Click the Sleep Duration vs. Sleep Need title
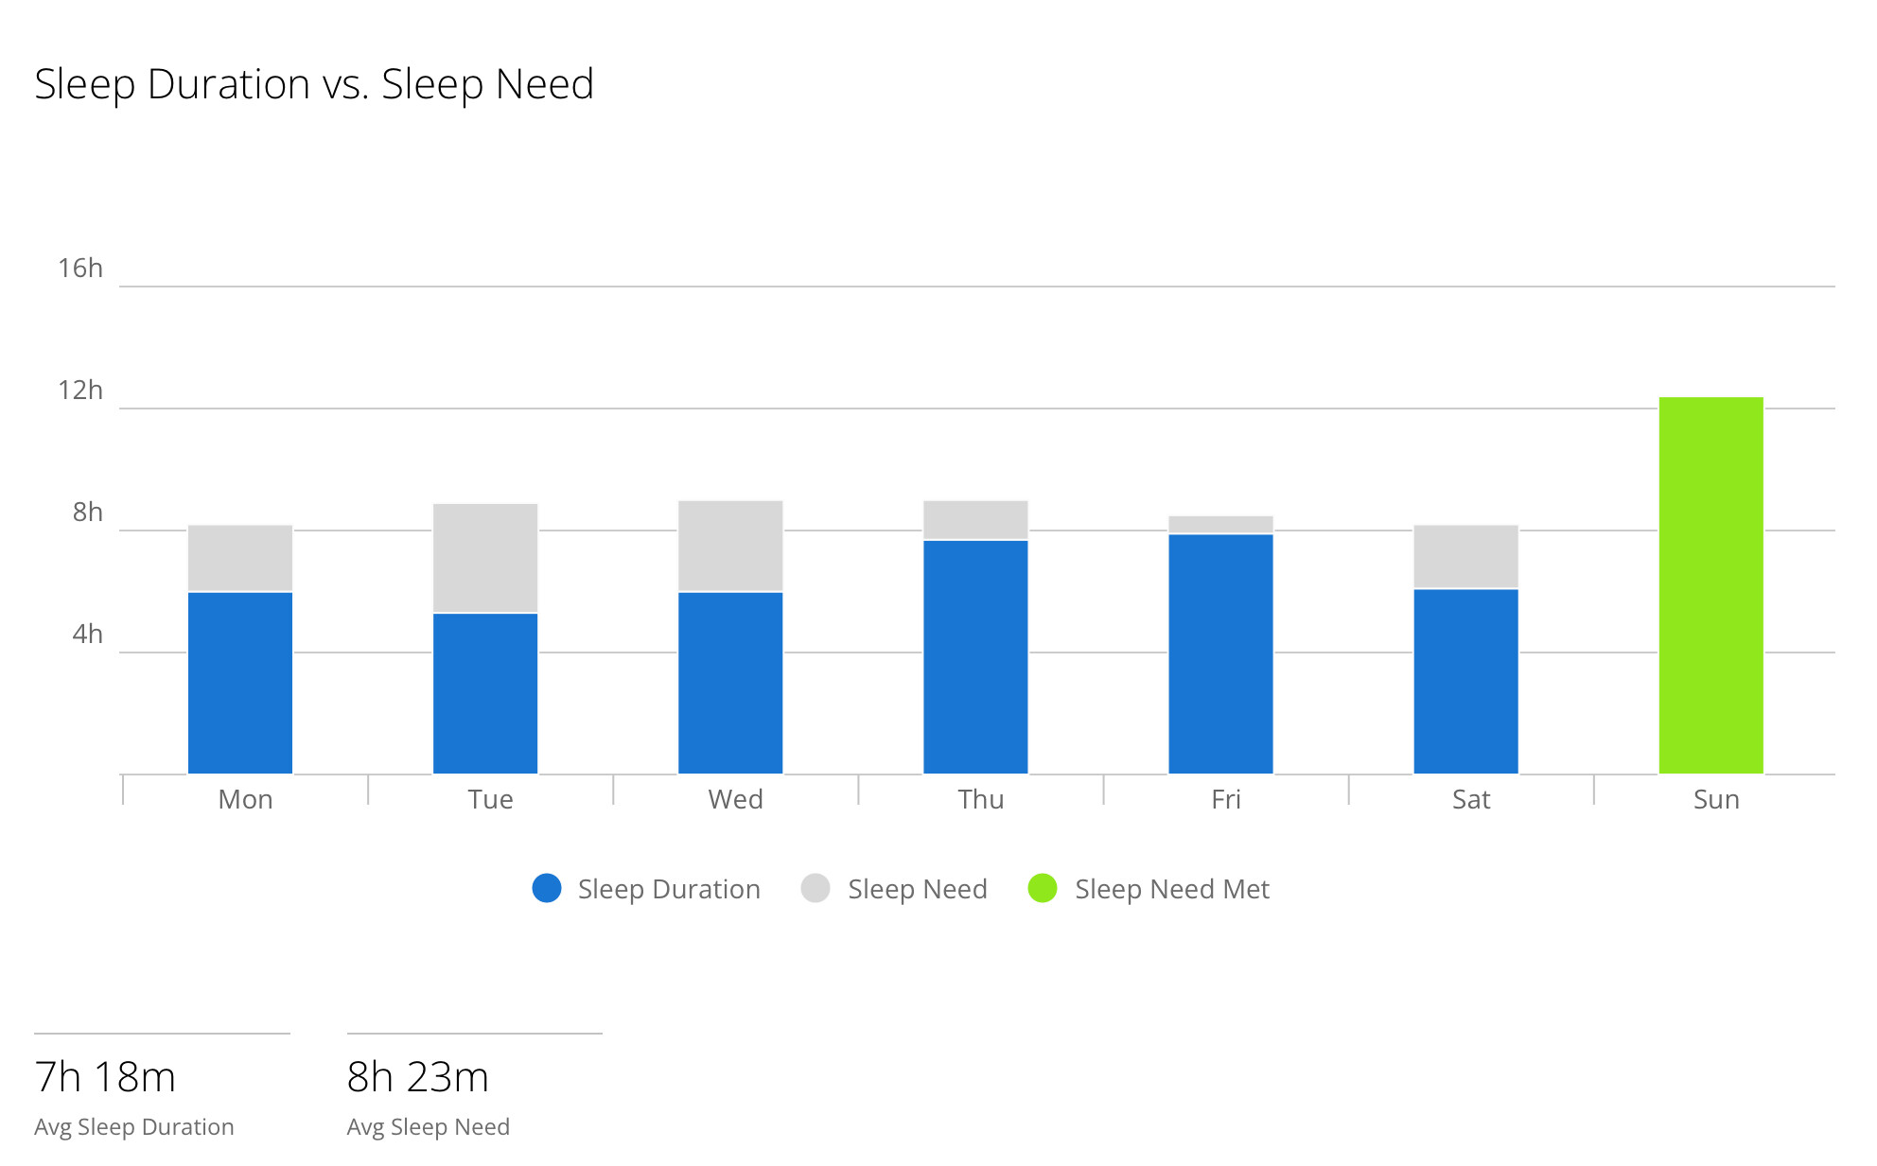 pos(314,84)
